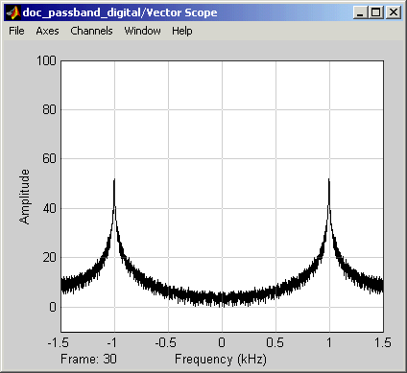Open the Help menu
This screenshot has height=373, width=407.
click(x=182, y=31)
